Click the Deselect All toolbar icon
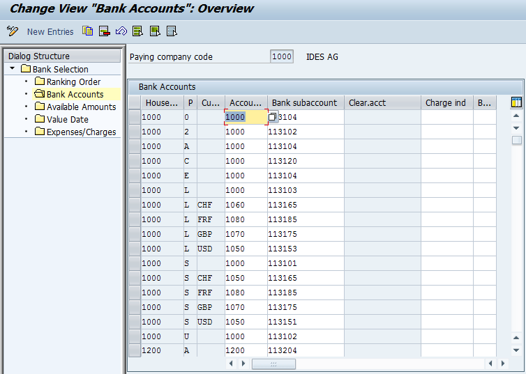Image resolution: width=526 pixels, height=374 pixels. click(171, 31)
